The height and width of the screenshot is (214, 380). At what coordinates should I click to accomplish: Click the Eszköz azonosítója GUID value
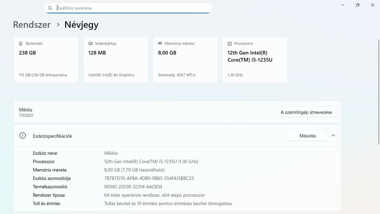coord(149,178)
